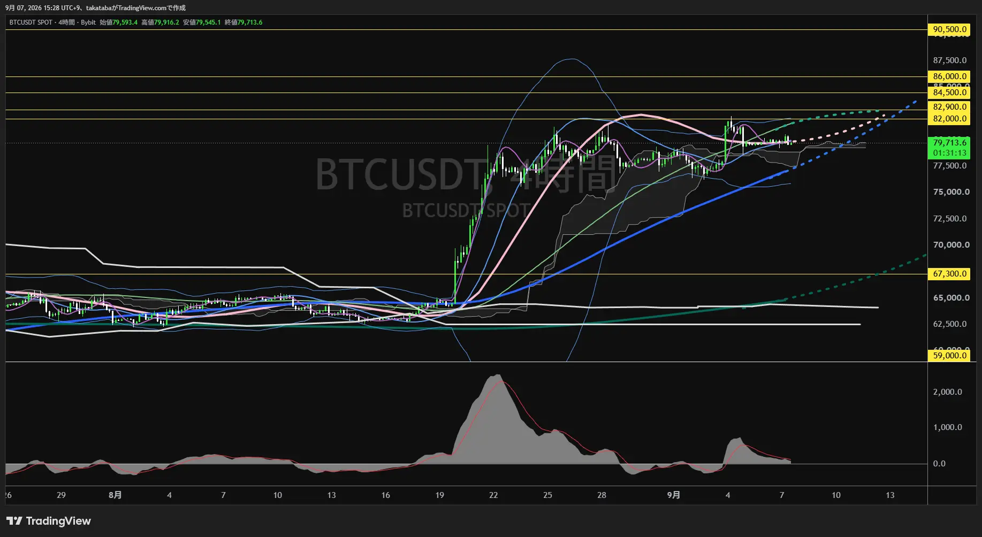This screenshot has height=537, width=982.
Task: Click the Bybit exchange name in header
Action: (88, 22)
